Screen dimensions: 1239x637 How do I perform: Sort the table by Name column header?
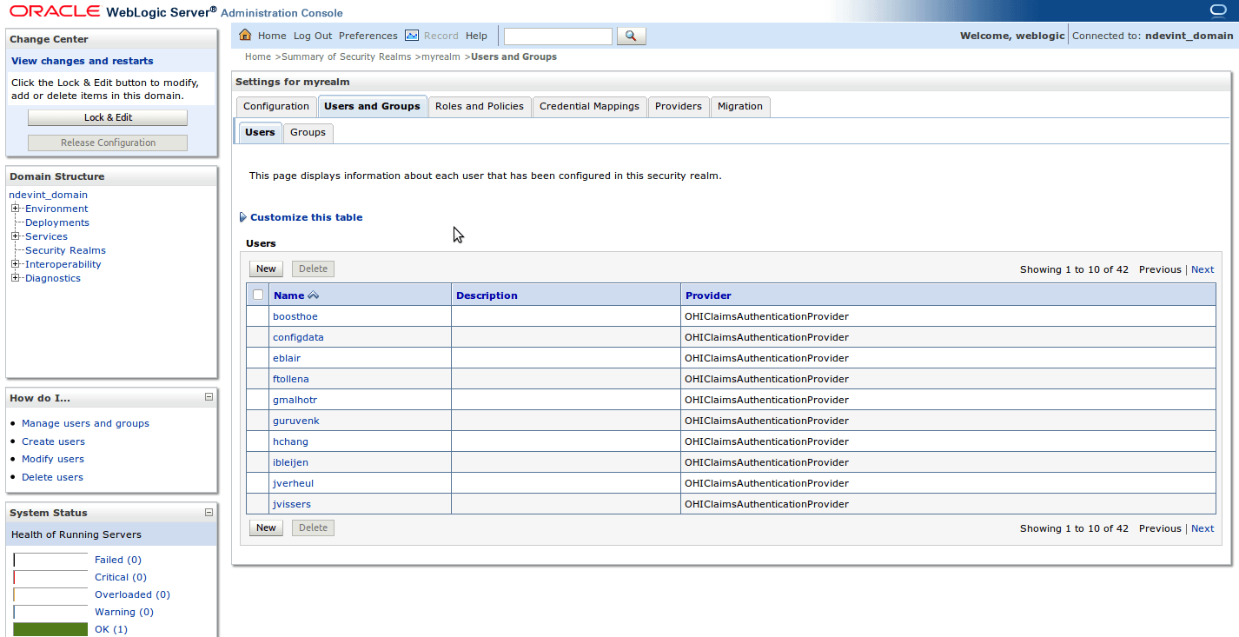289,295
